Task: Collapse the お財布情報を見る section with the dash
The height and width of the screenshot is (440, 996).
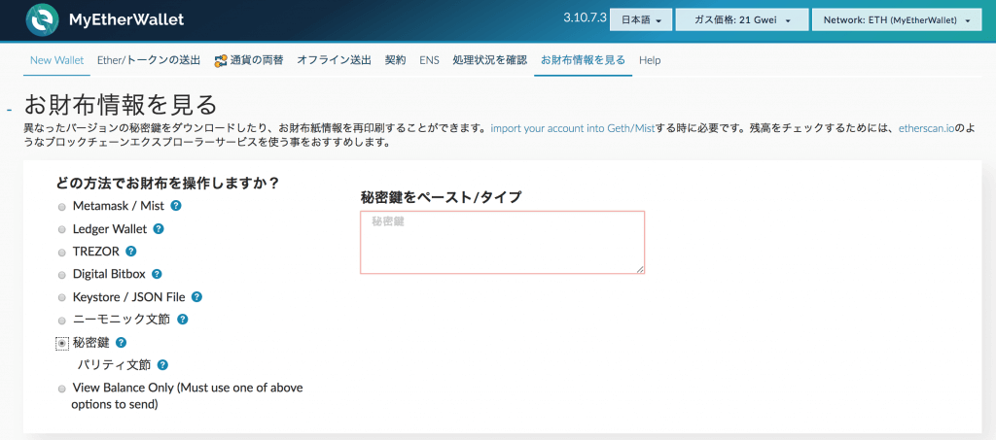Action: pos(9,111)
